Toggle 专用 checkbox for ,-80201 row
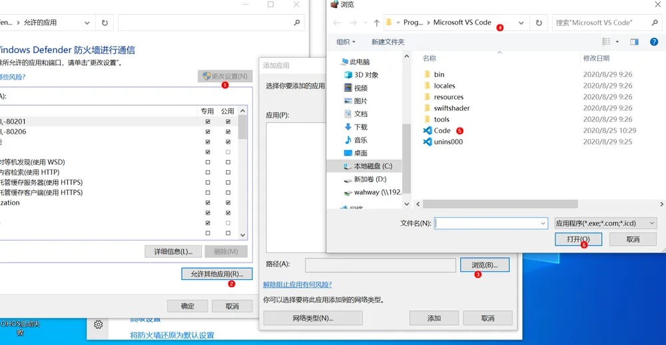 click(x=208, y=122)
